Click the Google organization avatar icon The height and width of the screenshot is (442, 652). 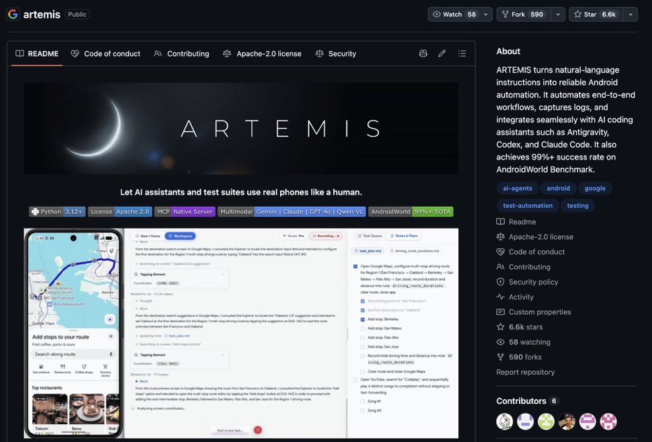point(13,14)
